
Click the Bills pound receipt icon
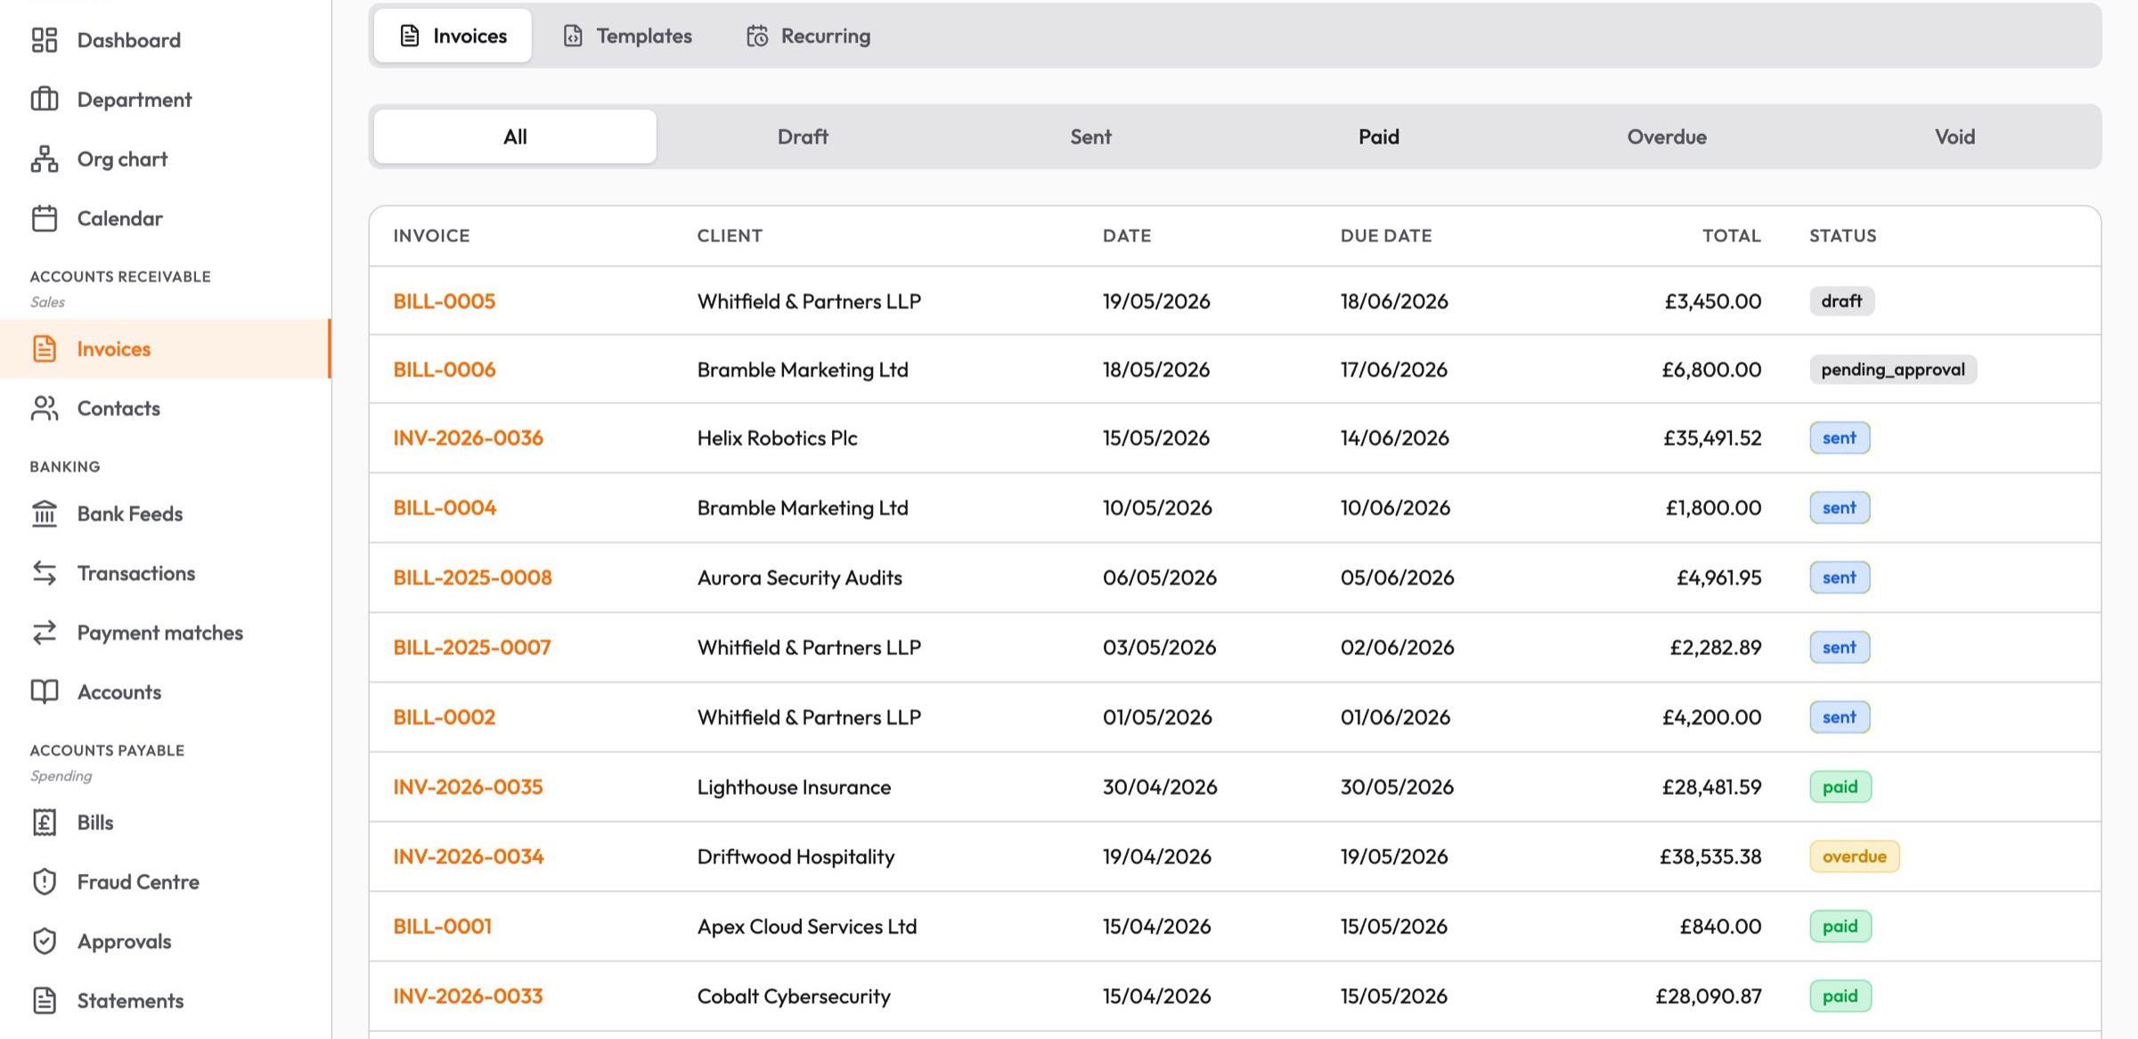coord(45,822)
